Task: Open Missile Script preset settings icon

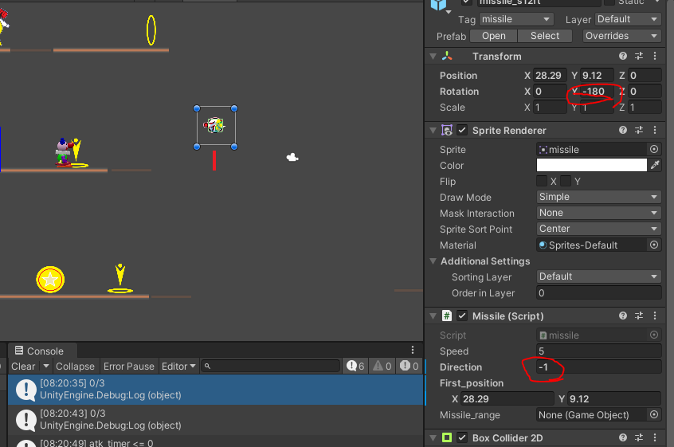Action: (639, 316)
